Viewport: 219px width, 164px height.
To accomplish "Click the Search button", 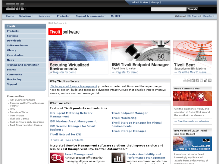I will click(x=192, y=9).
